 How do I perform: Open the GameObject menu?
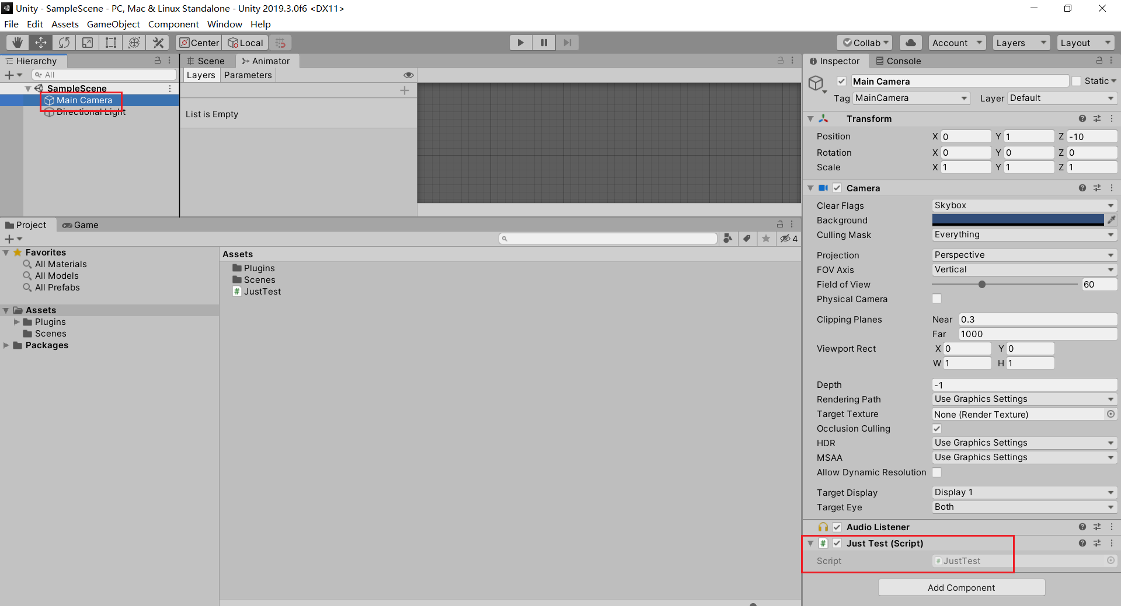[113, 24]
